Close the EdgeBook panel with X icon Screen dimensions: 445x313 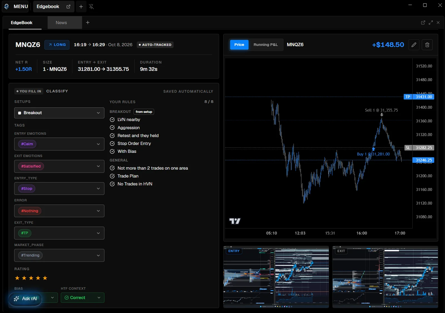[x=438, y=22]
